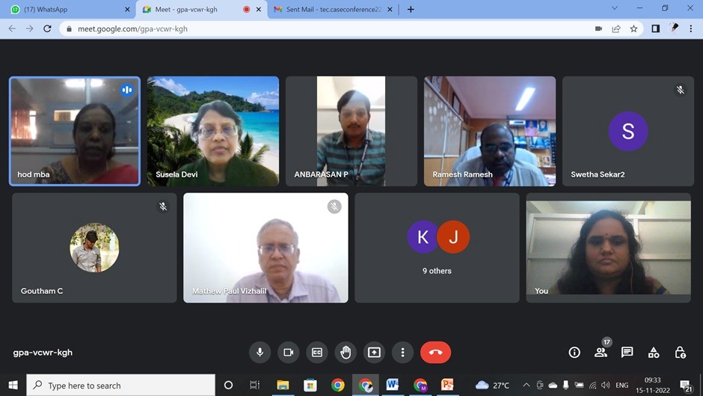
Task: Leave the call with red hang-up button
Action: (435, 353)
